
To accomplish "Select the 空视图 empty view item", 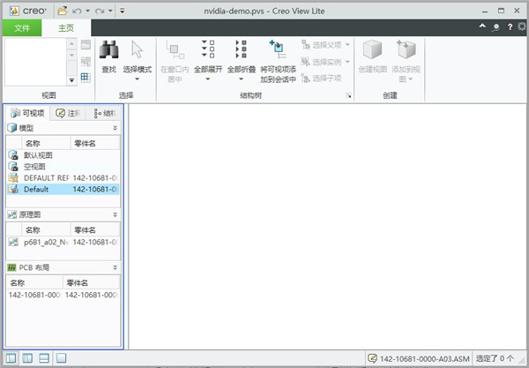I will (34, 166).
